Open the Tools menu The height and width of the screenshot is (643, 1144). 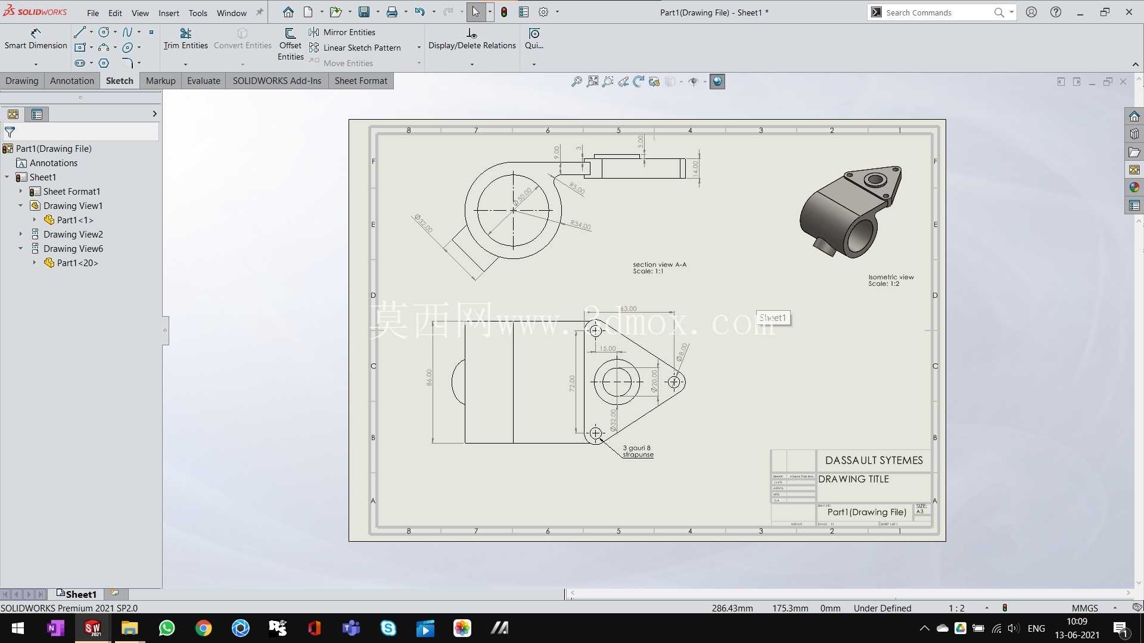click(x=198, y=13)
